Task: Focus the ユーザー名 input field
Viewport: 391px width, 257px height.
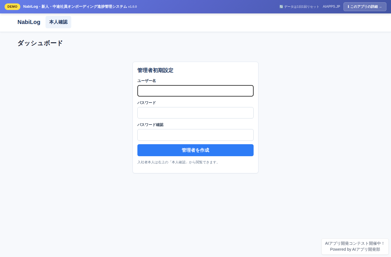Action: click(195, 91)
